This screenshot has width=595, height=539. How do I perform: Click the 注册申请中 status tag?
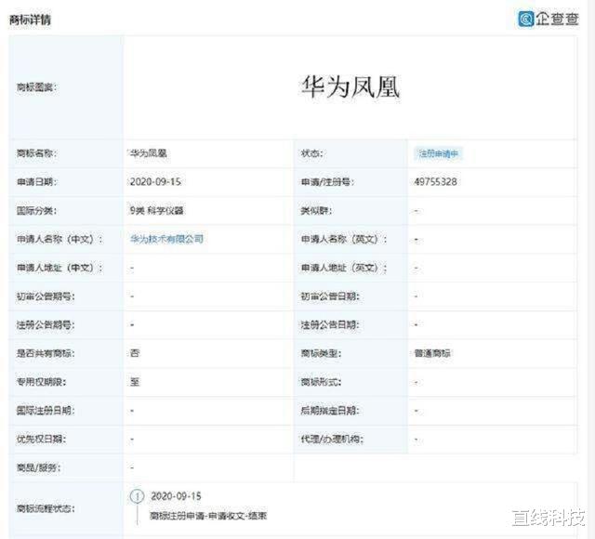pos(438,153)
